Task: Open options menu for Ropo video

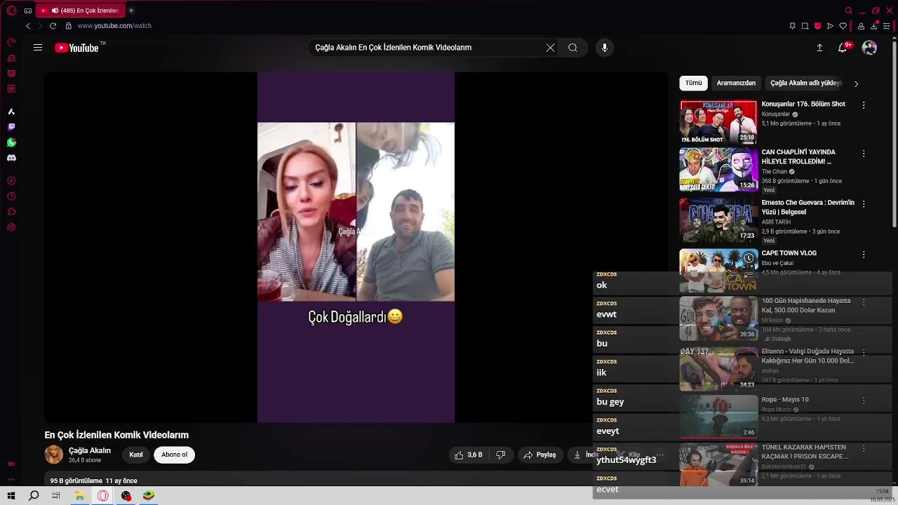Action: pos(864,401)
